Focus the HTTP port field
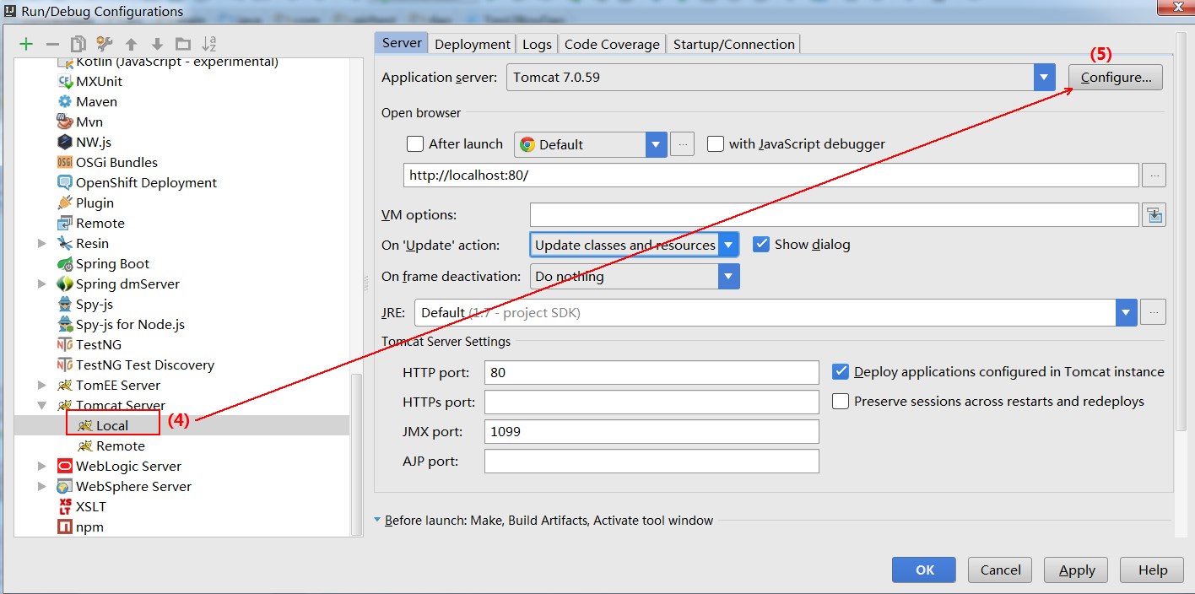 point(652,372)
